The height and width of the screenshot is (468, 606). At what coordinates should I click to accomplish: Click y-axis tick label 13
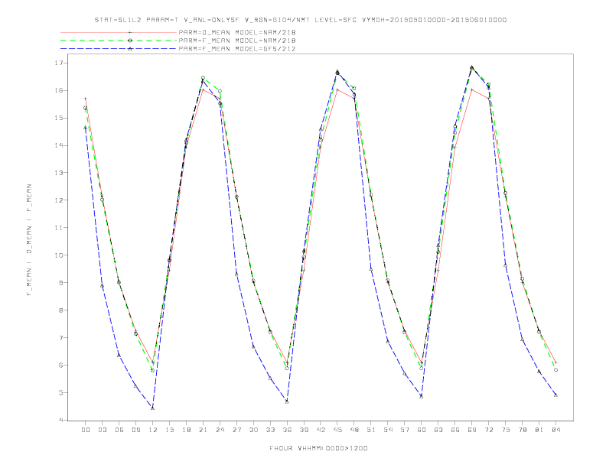60,173
